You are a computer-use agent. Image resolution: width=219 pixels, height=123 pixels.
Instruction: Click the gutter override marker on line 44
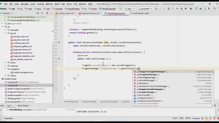click(59, 42)
